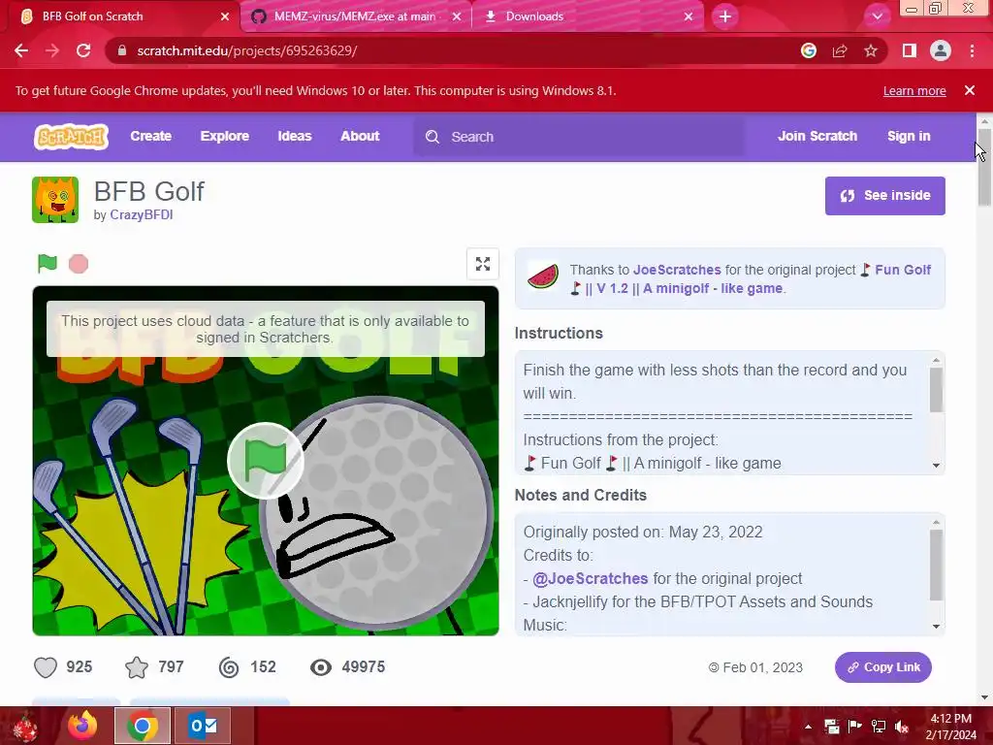Click Instructions box scroll up arrow
Viewport: 993px width, 745px height.
pyautogui.click(x=936, y=360)
